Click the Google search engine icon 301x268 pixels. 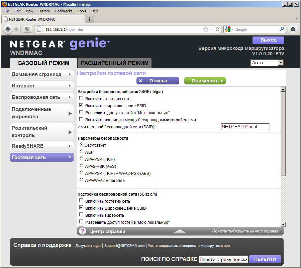pos(228,29)
